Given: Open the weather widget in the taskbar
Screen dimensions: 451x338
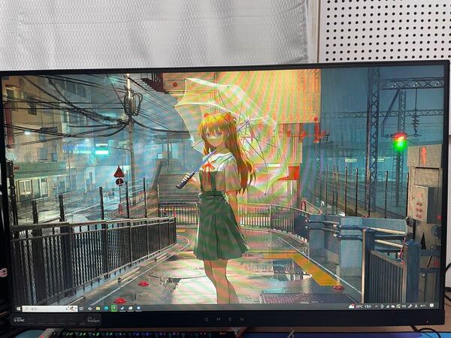Looking at the screenshot, I should click(361, 306).
